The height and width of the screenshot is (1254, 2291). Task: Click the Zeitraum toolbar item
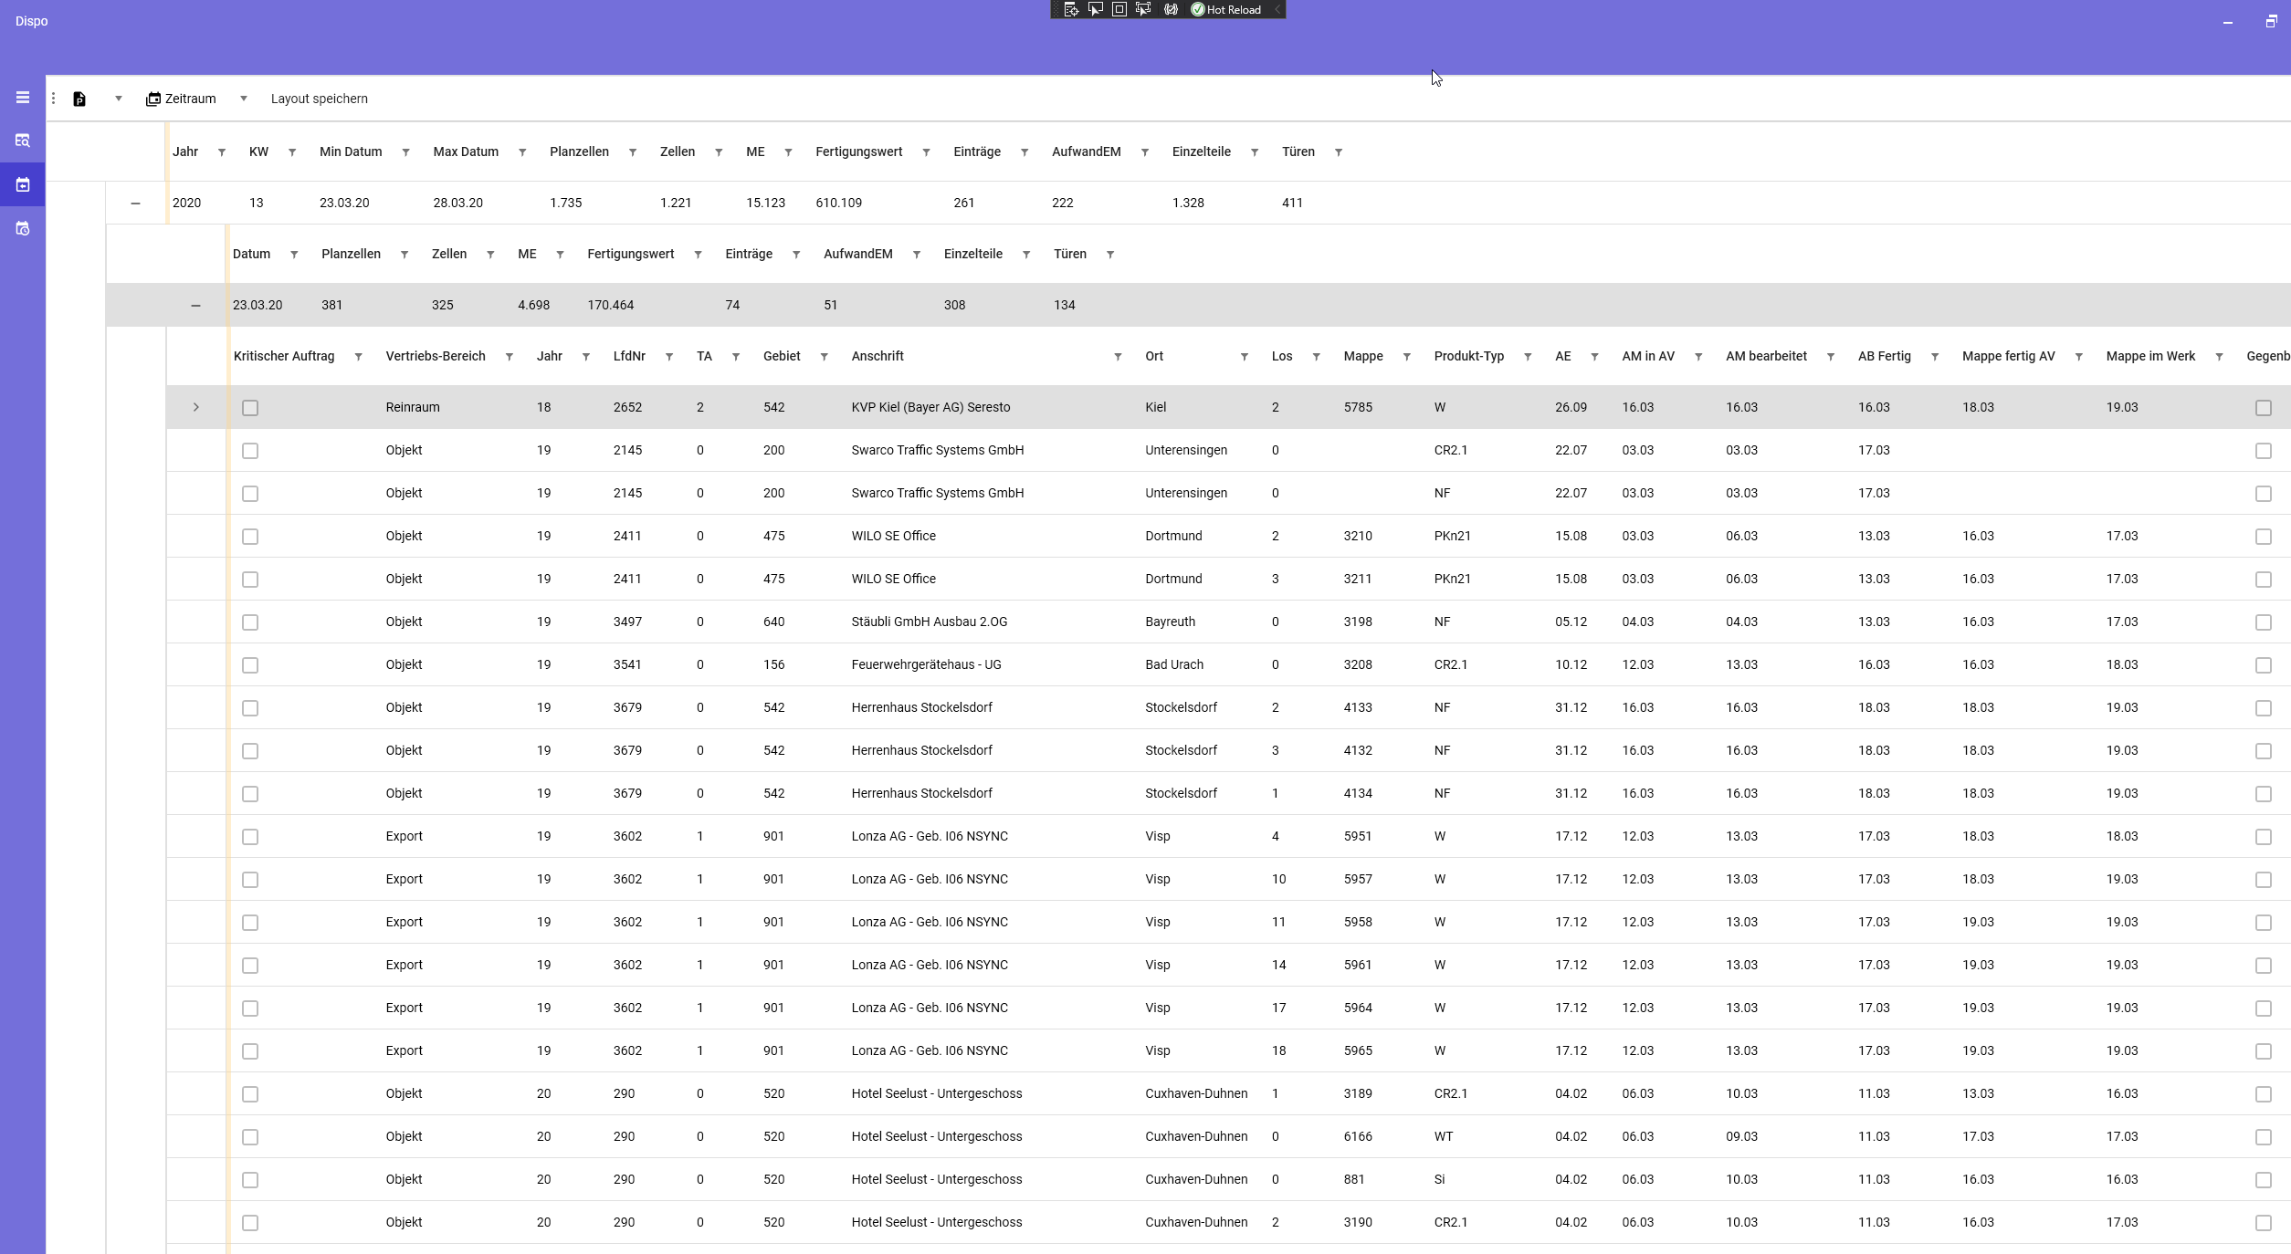click(x=182, y=99)
